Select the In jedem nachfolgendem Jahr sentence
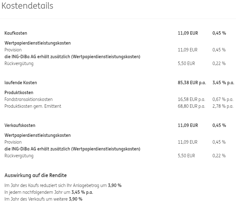 click(x=49, y=192)
